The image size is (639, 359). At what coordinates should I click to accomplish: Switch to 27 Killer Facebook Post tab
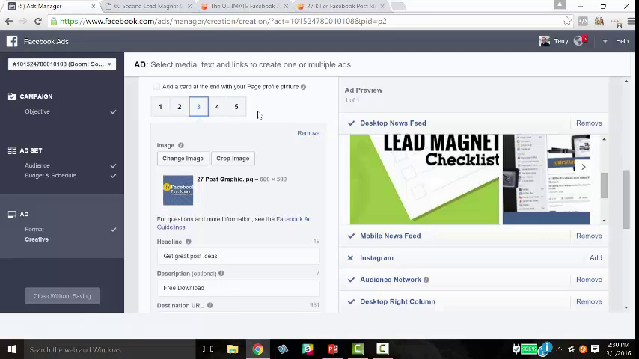coord(340,7)
